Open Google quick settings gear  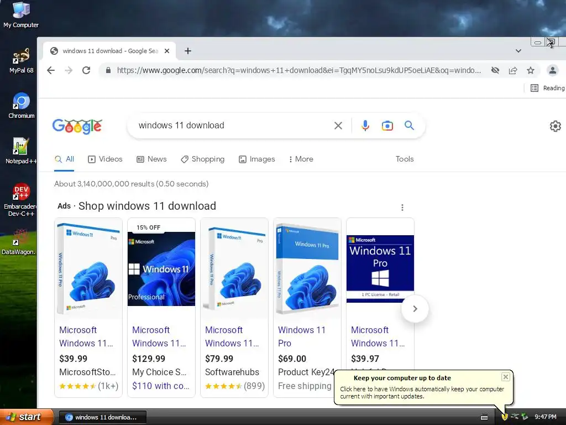click(555, 126)
